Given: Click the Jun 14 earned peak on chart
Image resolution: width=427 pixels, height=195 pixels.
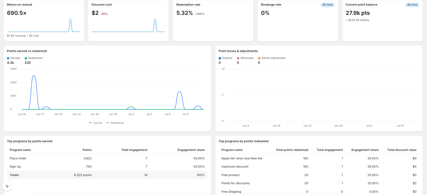Looking at the screenshot, I should coord(34,76).
